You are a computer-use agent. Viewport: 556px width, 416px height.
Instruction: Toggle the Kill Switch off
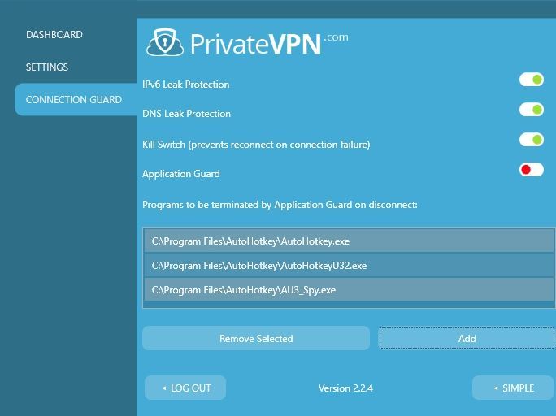click(531, 140)
